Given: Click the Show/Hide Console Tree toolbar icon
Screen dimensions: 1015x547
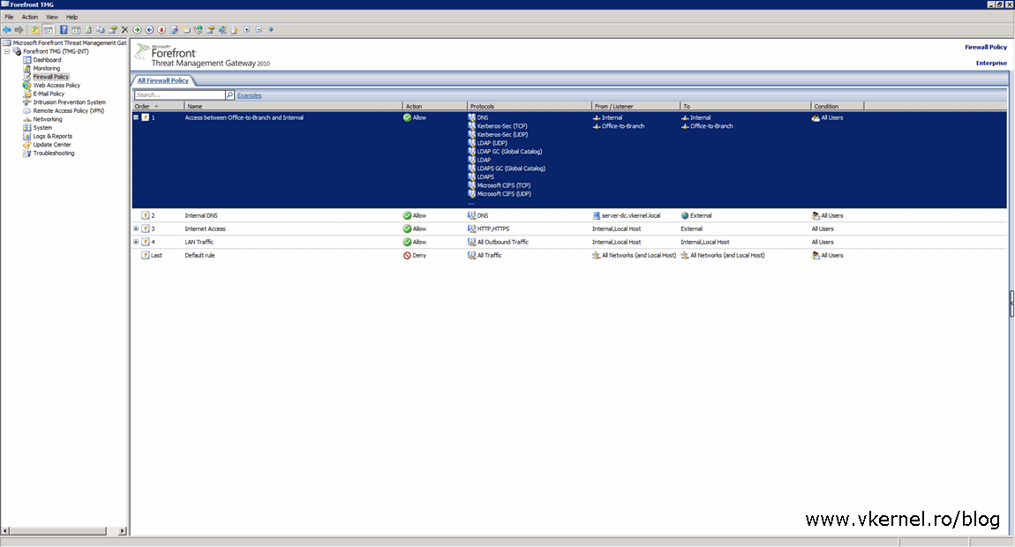Looking at the screenshot, I should (x=49, y=29).
